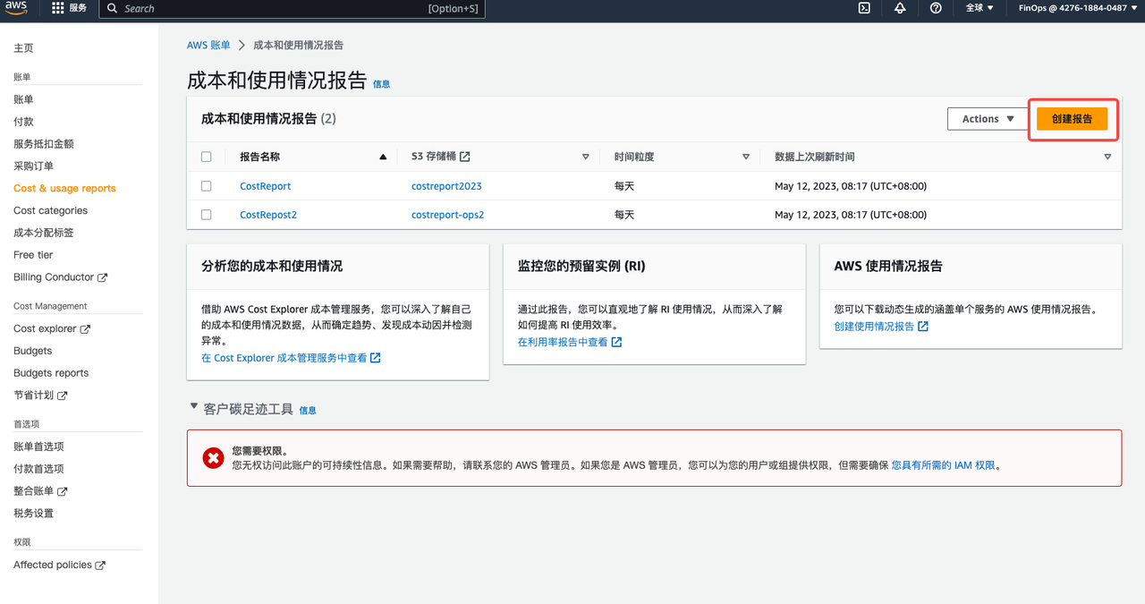Screen dimensions: 1145x604
Task: Open 付款首选项 in sidebar
Action: click(38, 469)
